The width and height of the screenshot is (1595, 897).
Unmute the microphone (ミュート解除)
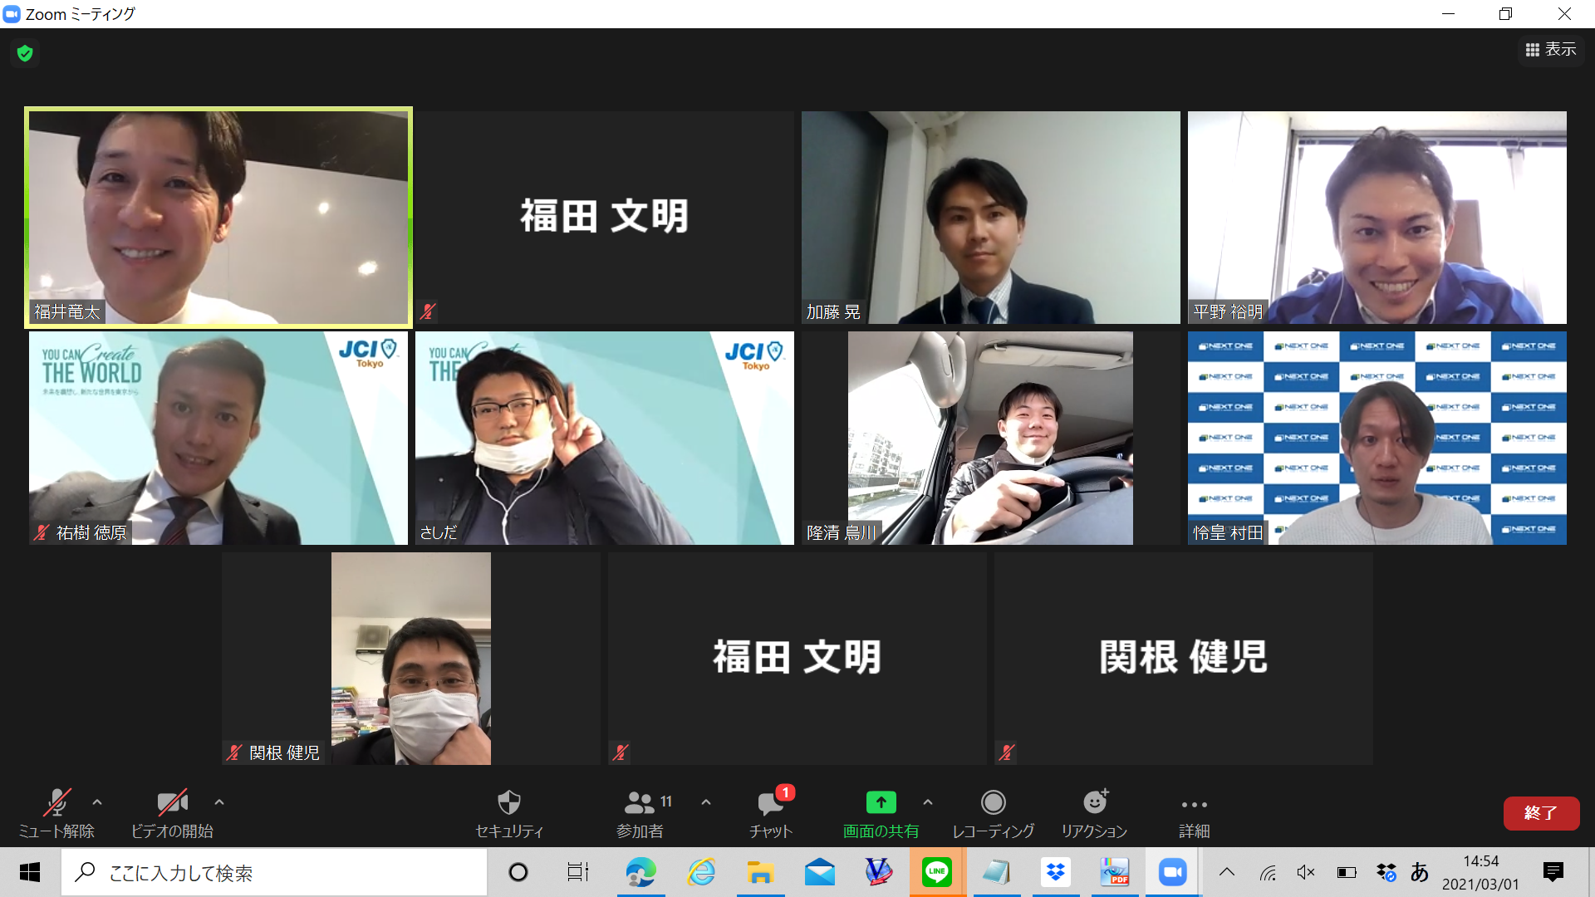56,802
